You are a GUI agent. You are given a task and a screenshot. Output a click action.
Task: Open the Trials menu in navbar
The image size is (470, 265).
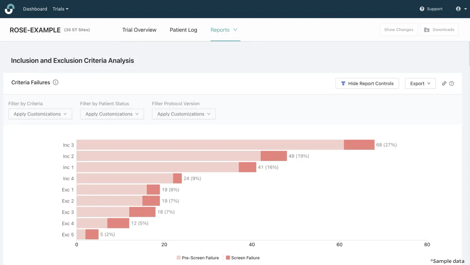[x=60, y=9]
